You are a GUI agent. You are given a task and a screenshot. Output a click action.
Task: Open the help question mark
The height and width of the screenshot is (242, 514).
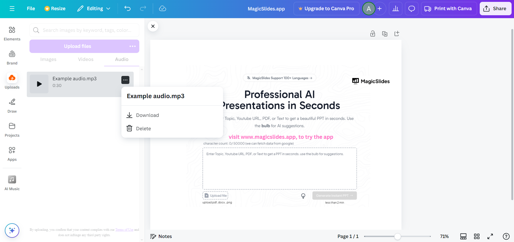tap(506, 236)
